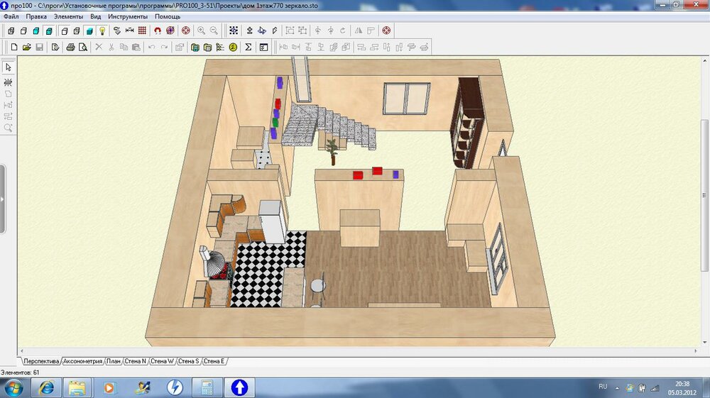Open a file with the folder icon
This screenshot has width=710, height=398.
click(26, 48)
